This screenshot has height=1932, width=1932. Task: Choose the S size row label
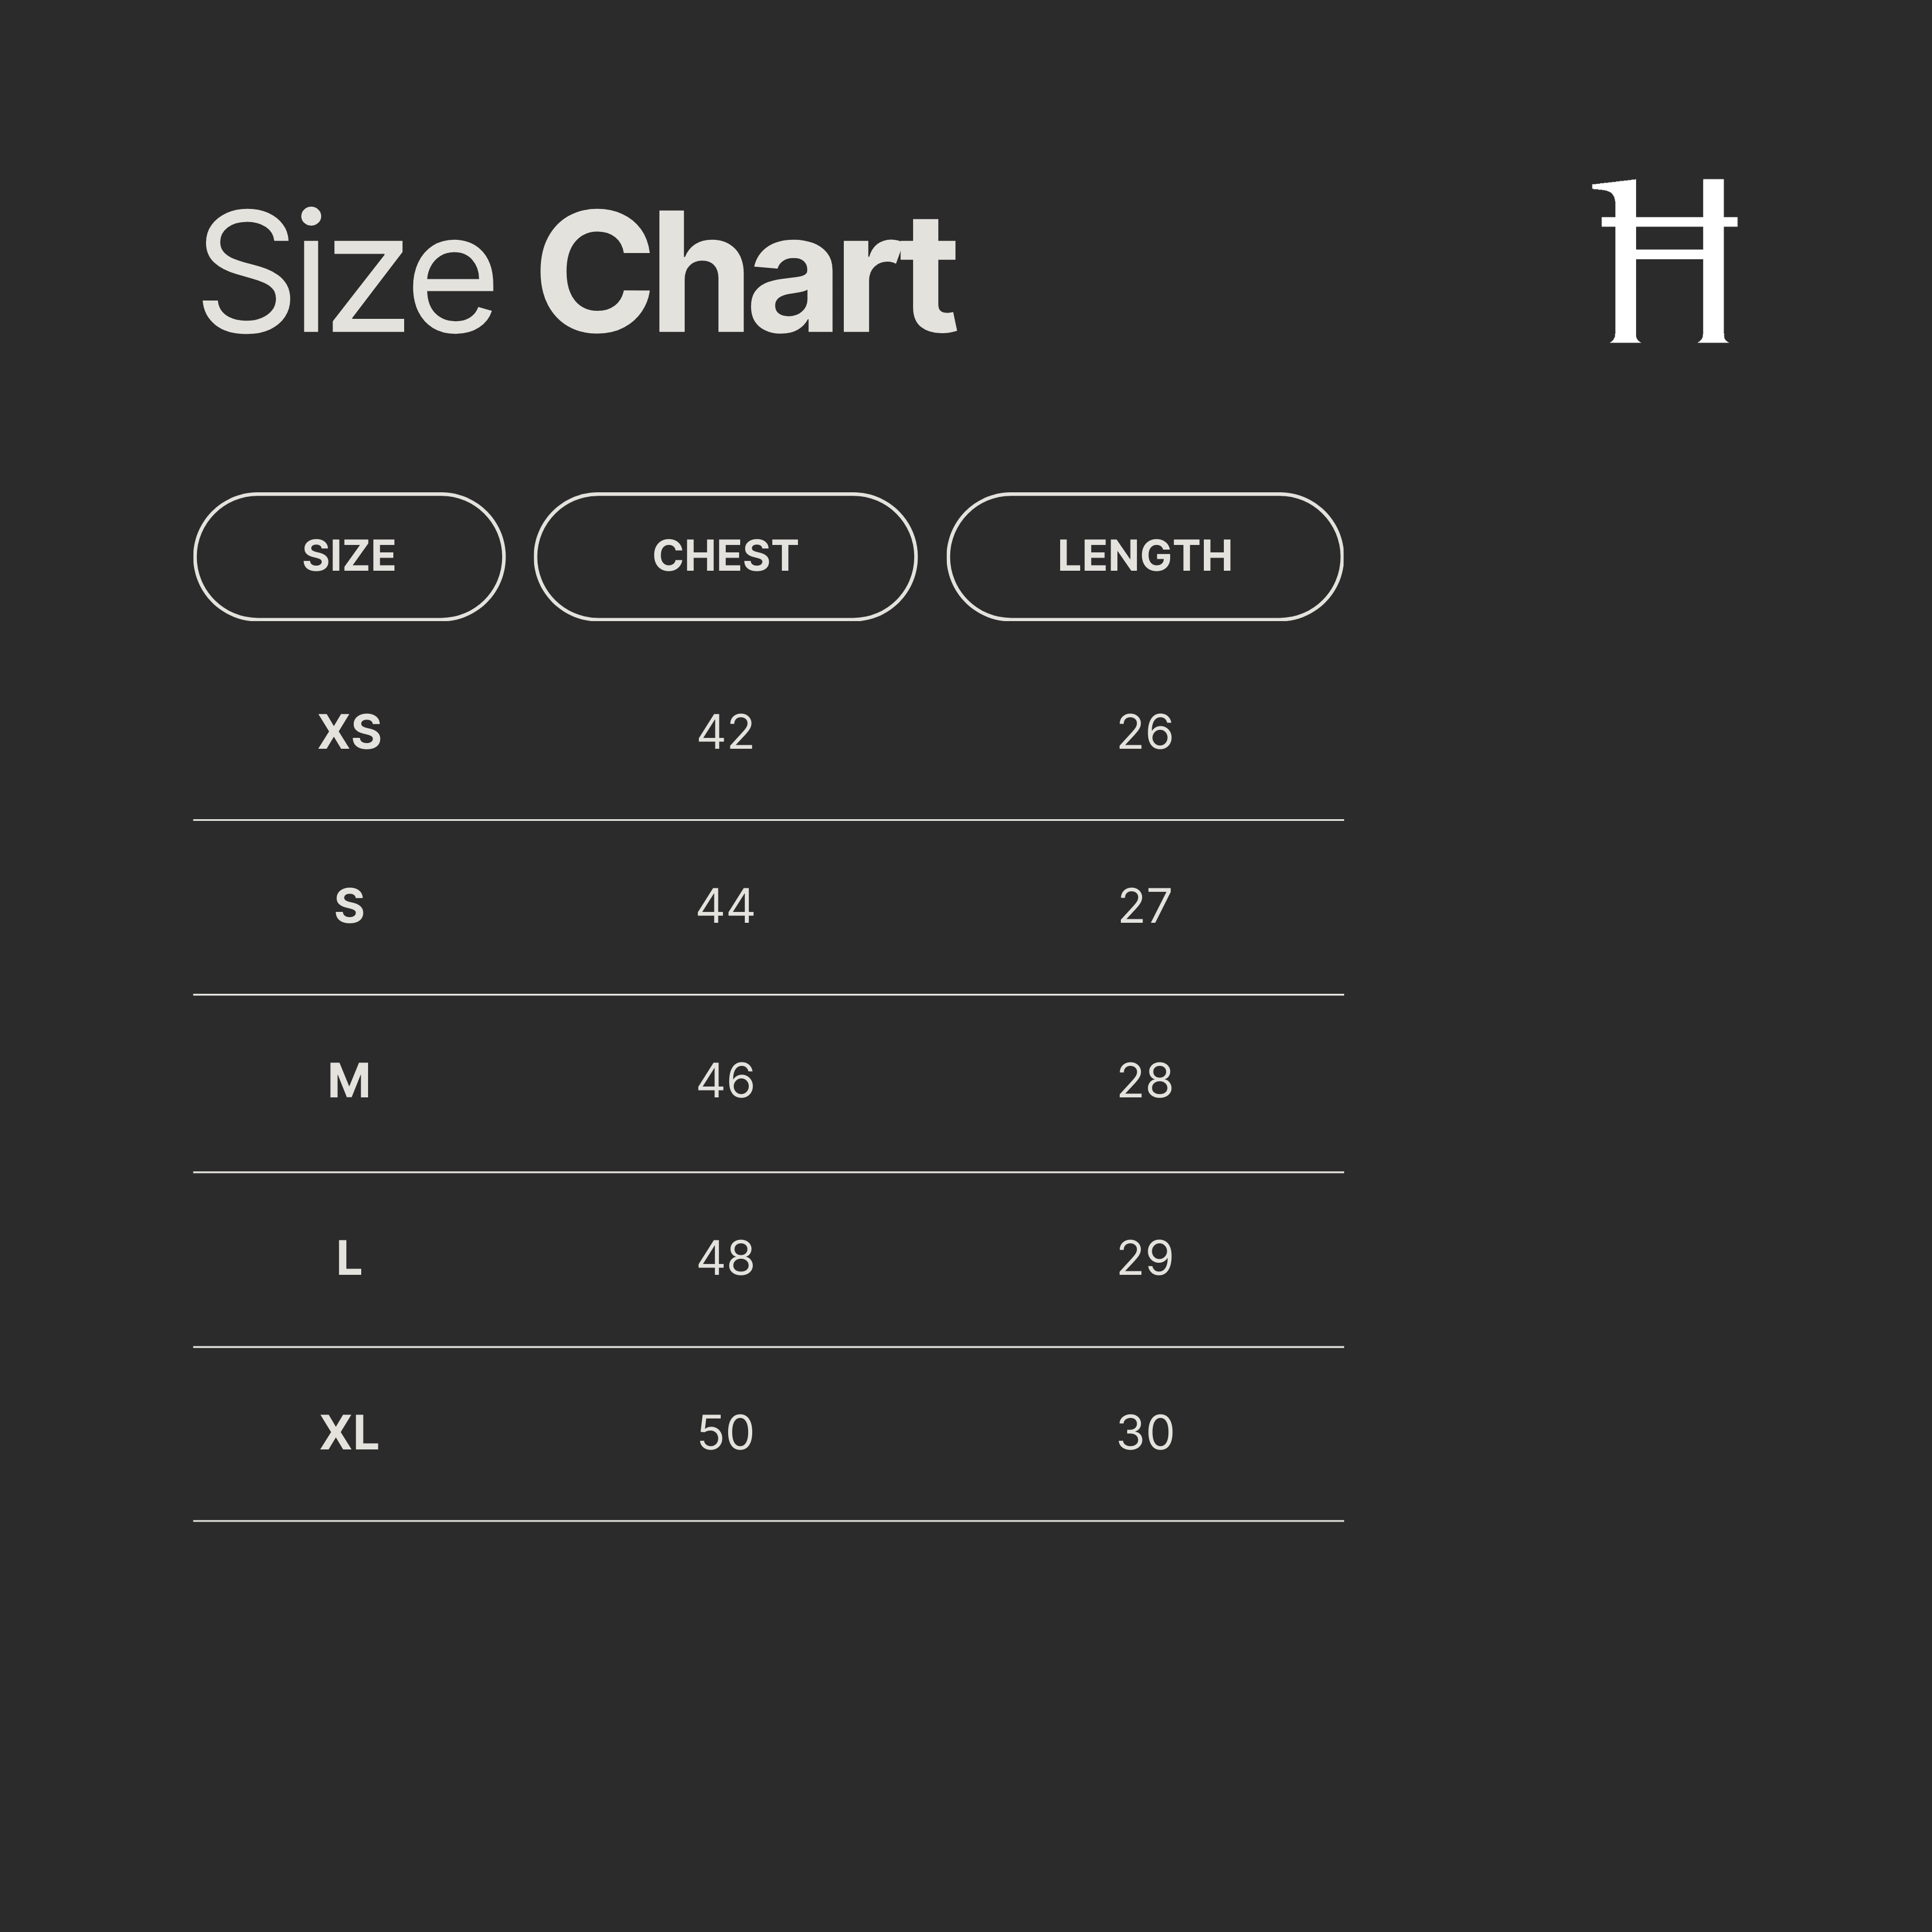349,906
